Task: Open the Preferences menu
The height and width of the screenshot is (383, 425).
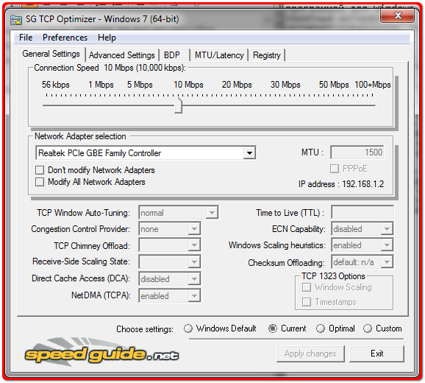Action: 65,38
